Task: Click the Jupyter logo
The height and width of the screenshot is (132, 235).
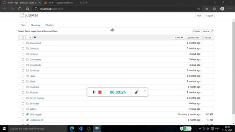Action: [29, 15]
